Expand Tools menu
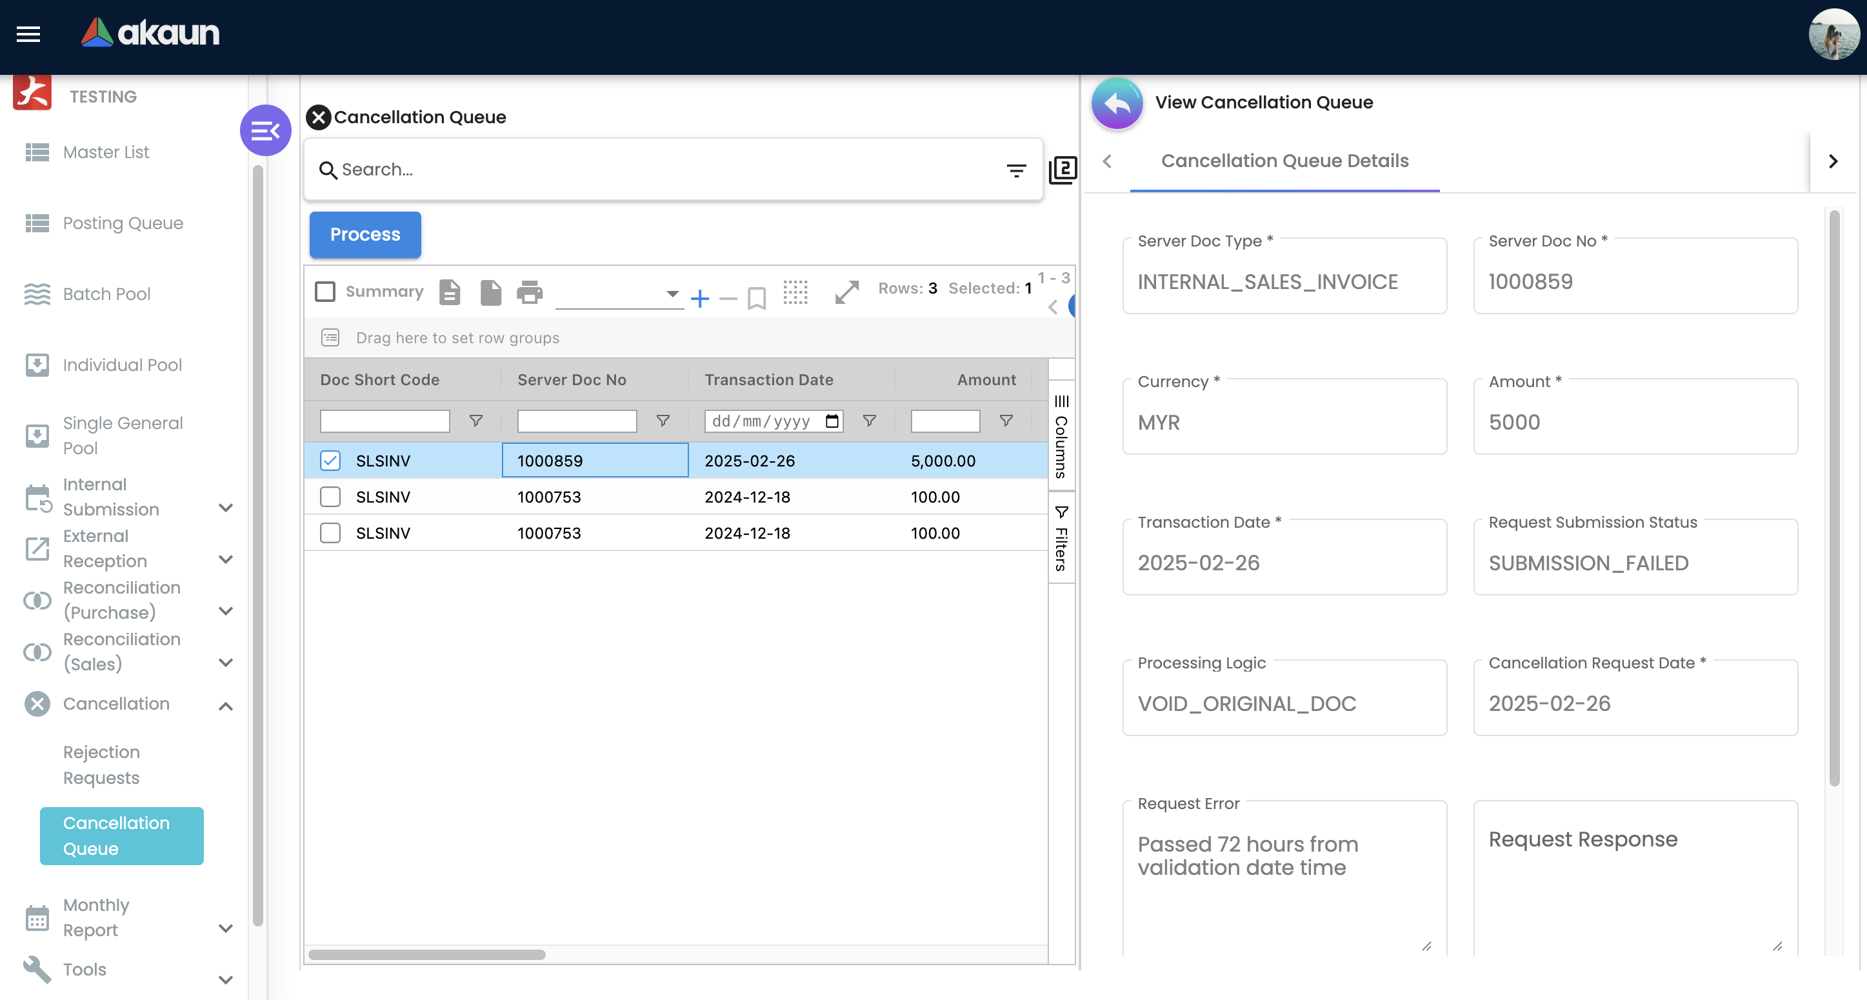Screen dimensions: 1867x1000 [226, 980]
